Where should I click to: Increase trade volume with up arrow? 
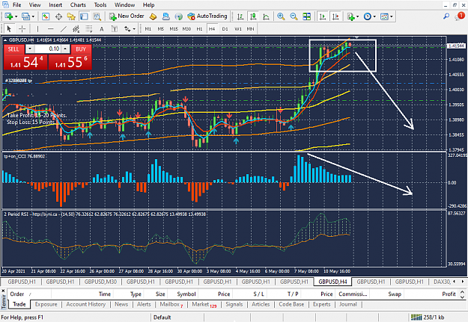pos(65,49)
